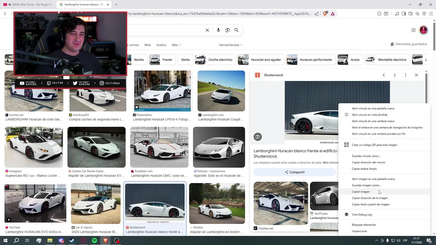Start voice search with the microphone icon
This screenshot has height=245, width=436.
tap(218, 30)
